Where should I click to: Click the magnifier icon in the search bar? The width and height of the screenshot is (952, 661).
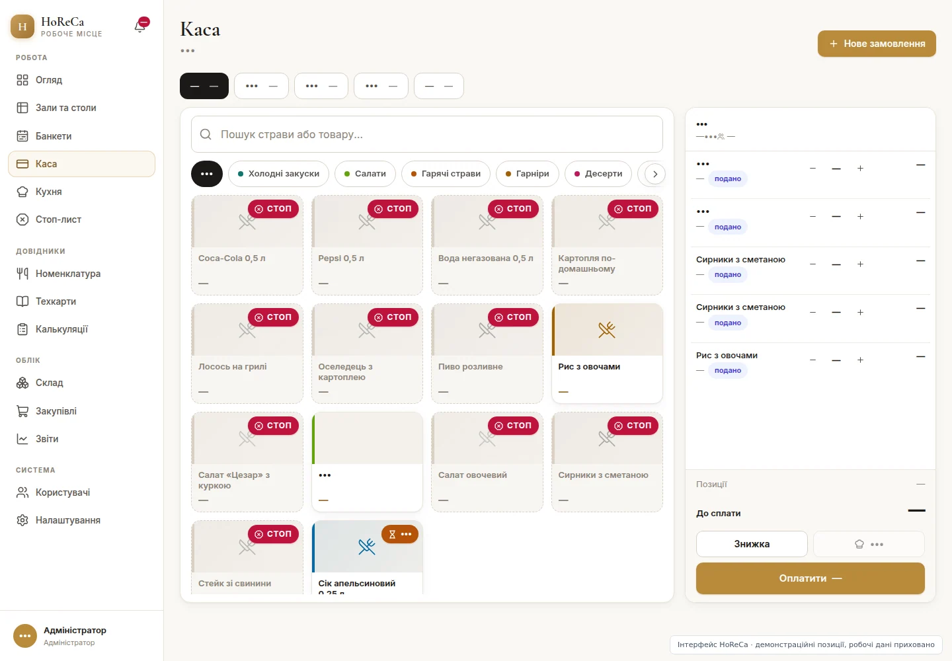pos(206,134)
